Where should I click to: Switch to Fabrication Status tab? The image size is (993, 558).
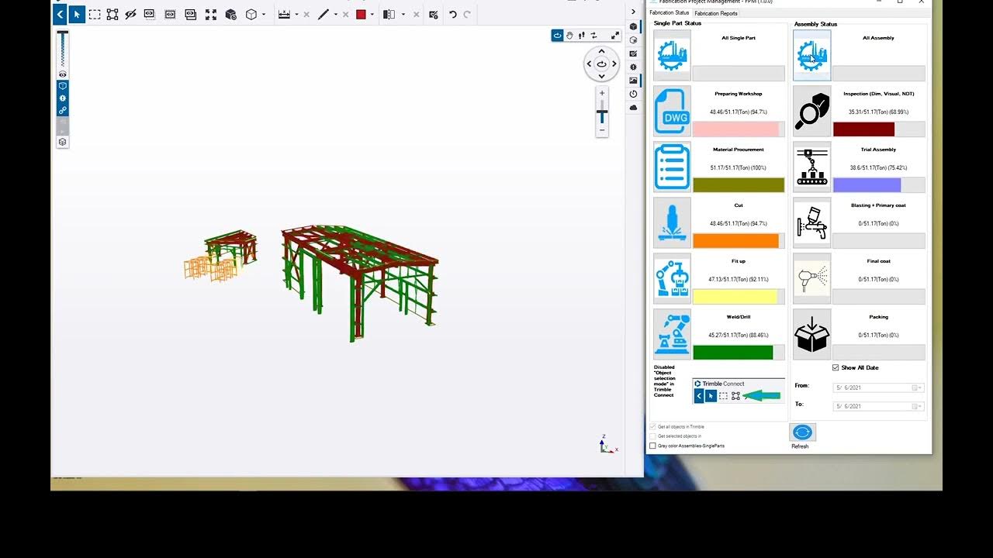tap(669, 12)
